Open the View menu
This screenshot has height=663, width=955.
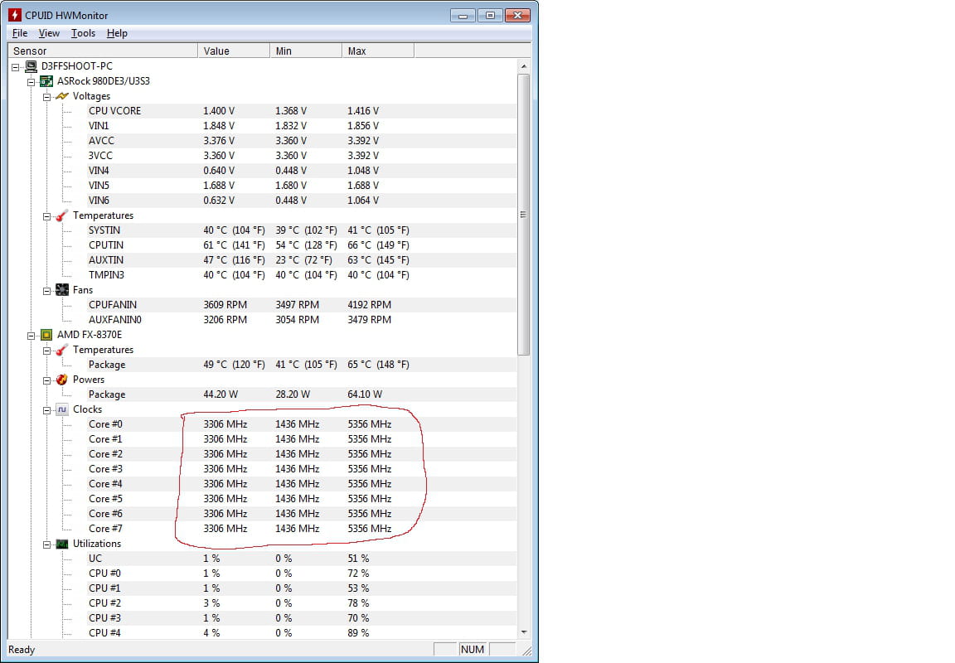click(x=49, y=33)
